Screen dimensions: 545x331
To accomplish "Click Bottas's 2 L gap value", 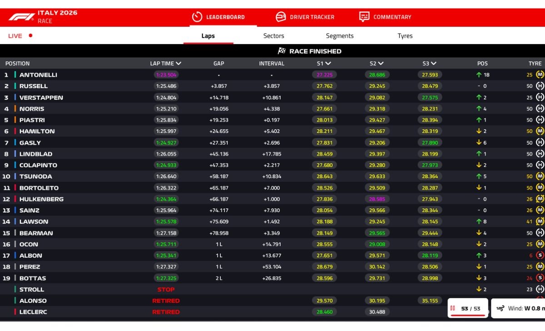I will 219,278.
